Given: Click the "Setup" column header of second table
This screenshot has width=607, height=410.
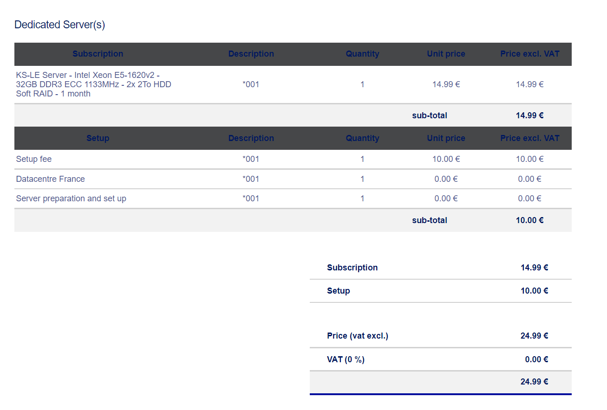Looking at the screenshot, I should click(98, 138).
